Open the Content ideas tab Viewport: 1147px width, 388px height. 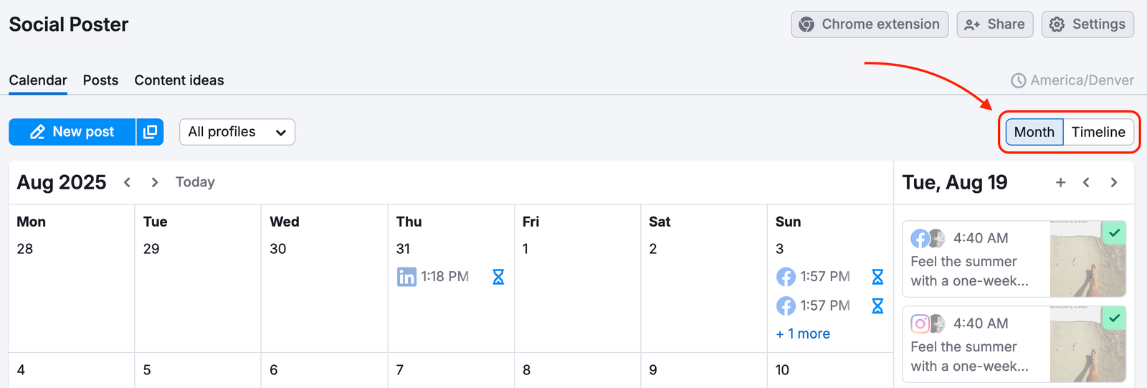[x=179, y=80]
